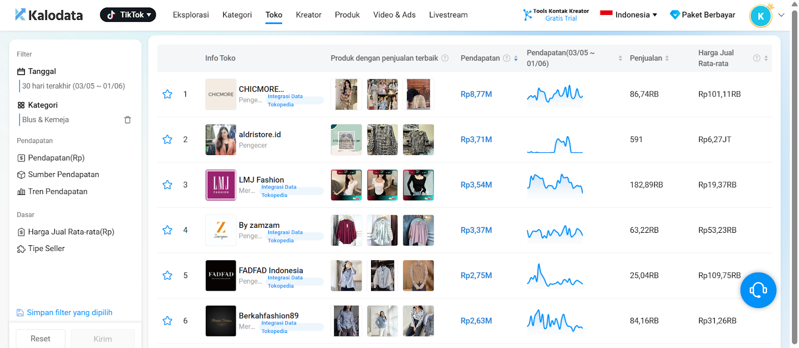This screenshot has height=348, width=799.
Task: Open the Kategori menu
Action: 237,15
